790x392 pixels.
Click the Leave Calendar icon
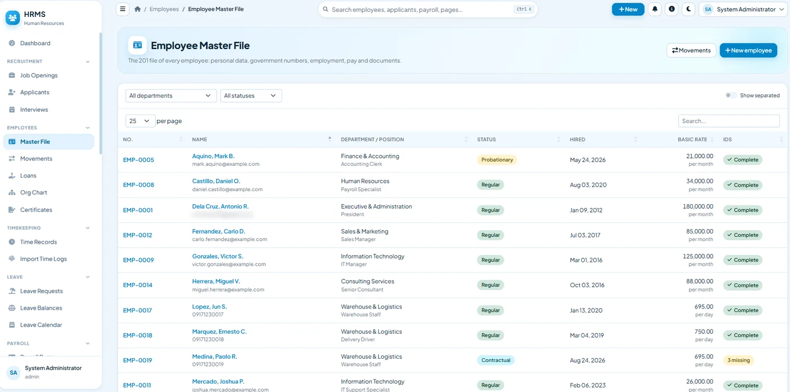[x=12, y=325]
